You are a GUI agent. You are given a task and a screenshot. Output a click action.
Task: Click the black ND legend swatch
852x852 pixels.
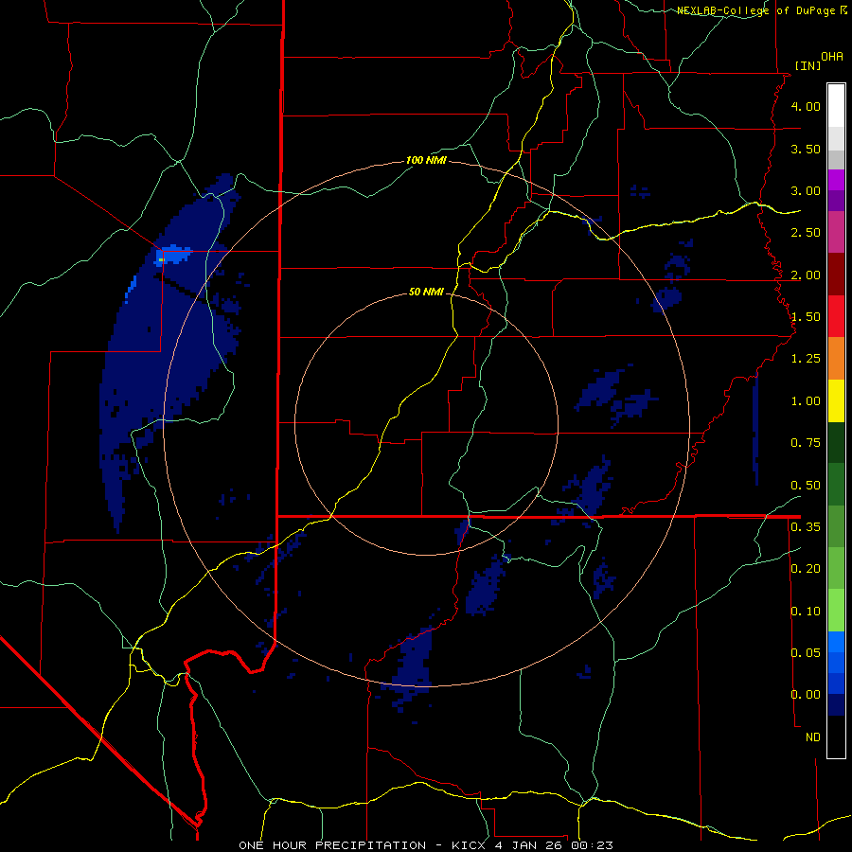coord(836,737)
